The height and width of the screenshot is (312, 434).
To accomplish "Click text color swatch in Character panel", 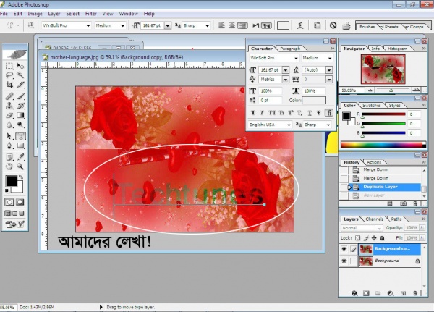I will [x=314, y=101].
